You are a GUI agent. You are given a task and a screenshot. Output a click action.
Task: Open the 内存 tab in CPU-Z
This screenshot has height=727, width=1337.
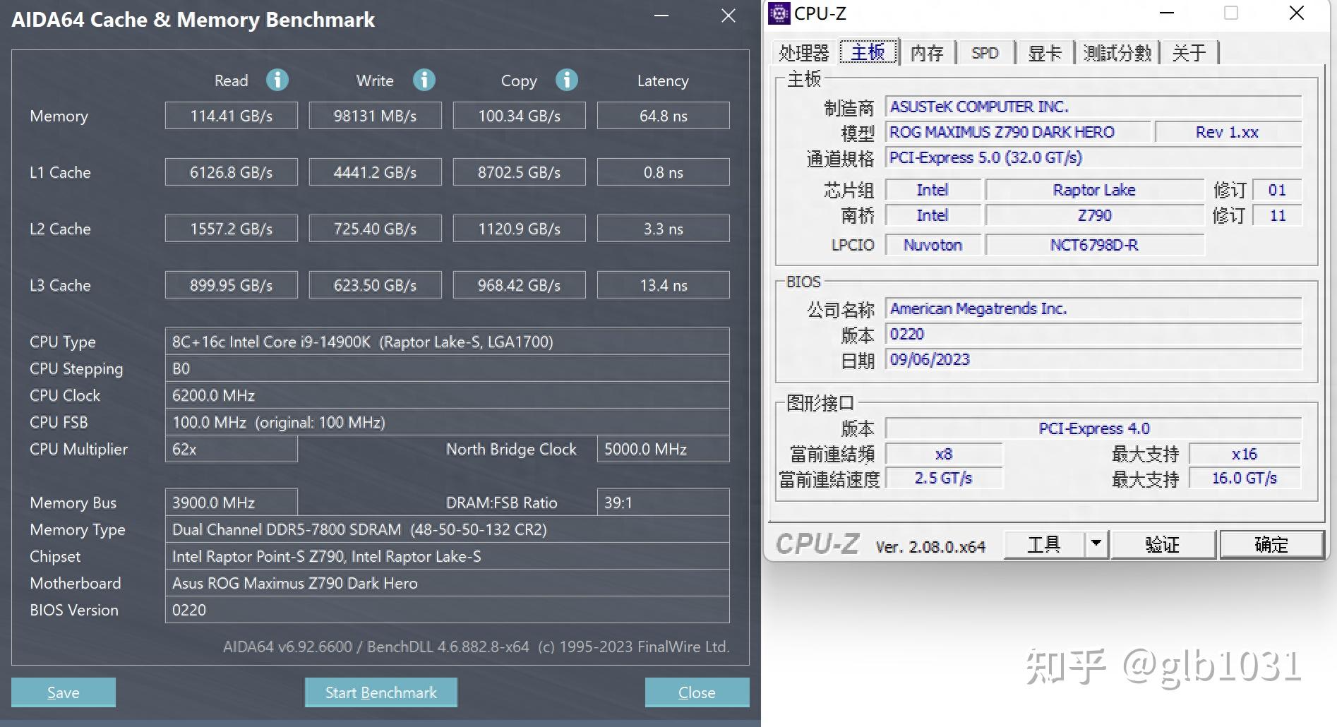click(x=927, y=53)
